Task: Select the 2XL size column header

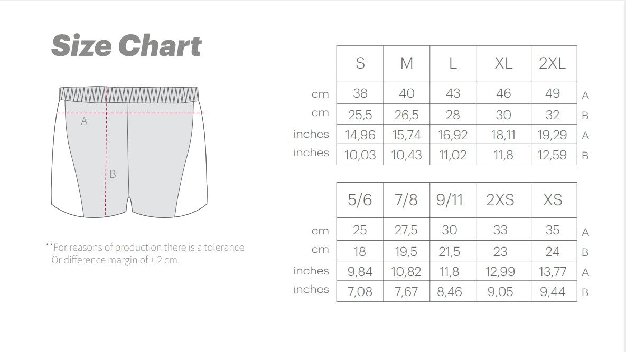Action: [x=554, y=63]
